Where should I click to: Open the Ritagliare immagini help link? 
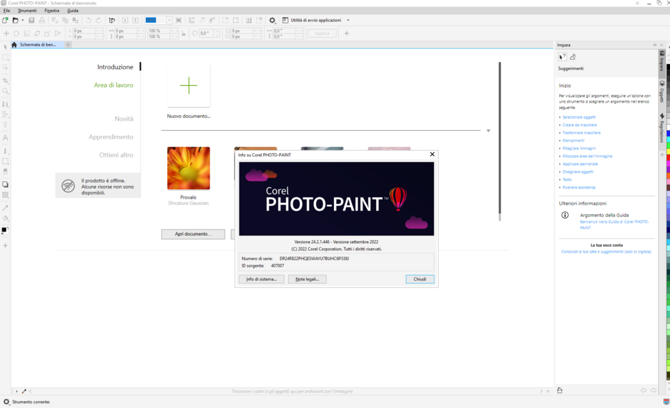579,148
